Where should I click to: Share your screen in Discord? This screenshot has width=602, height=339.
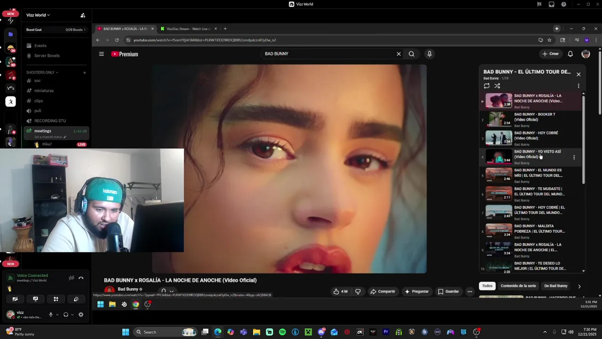point(35,299)
